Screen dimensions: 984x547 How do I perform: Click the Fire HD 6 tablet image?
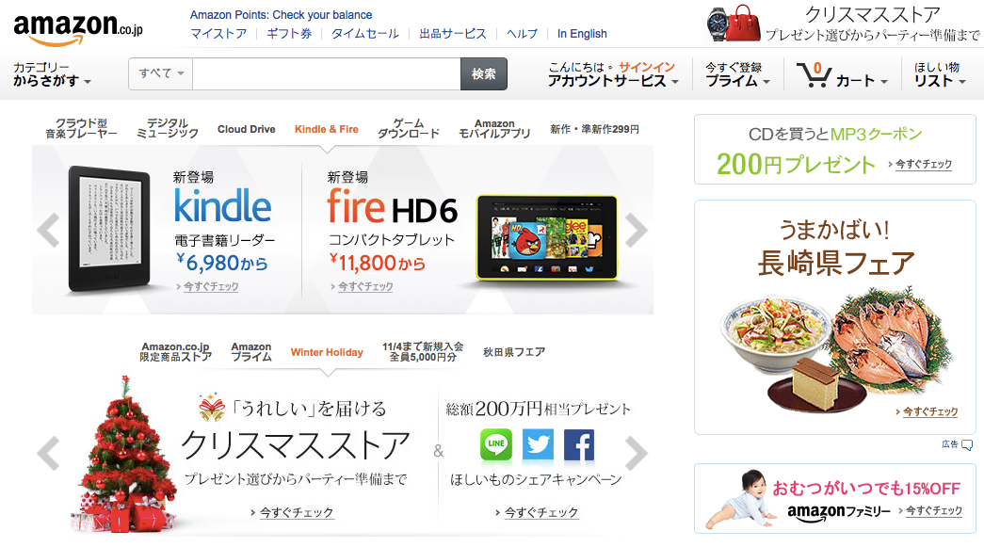click(546, 237)
